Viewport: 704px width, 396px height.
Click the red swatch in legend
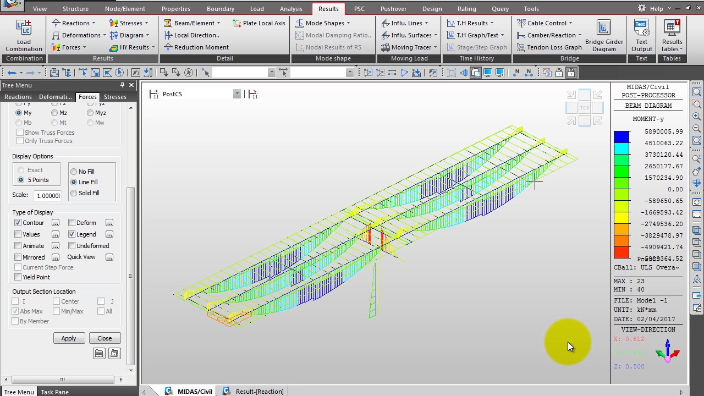[621, 252]
